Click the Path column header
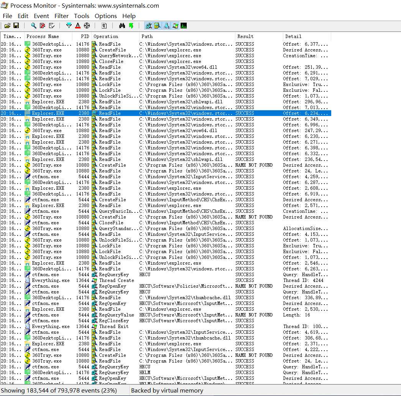 point(187,36)
